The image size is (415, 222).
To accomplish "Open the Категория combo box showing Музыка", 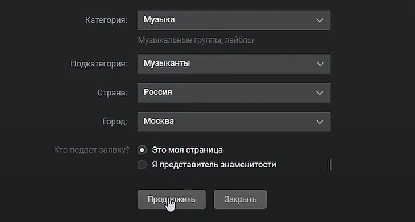I will (x=234, y=20).
